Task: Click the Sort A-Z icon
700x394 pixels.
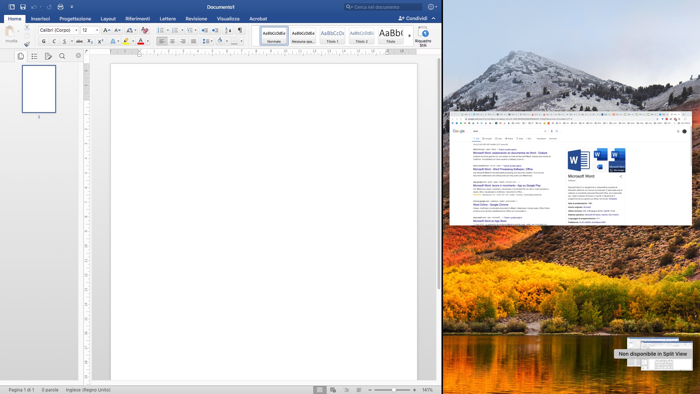Action: [228, 30]
